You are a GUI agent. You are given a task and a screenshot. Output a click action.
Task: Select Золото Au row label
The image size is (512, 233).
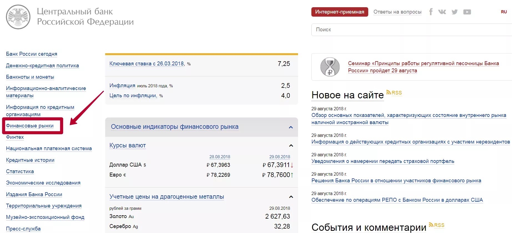[x=122, y=216]
